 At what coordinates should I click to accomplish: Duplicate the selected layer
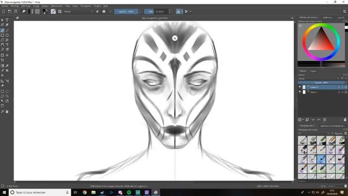pos(307,120)
